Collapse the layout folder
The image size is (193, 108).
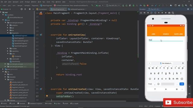point(5,79)
